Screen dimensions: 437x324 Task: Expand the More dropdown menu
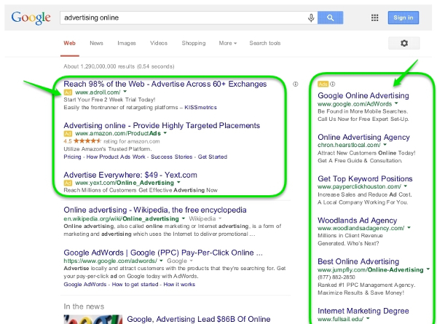pos(228,43)
